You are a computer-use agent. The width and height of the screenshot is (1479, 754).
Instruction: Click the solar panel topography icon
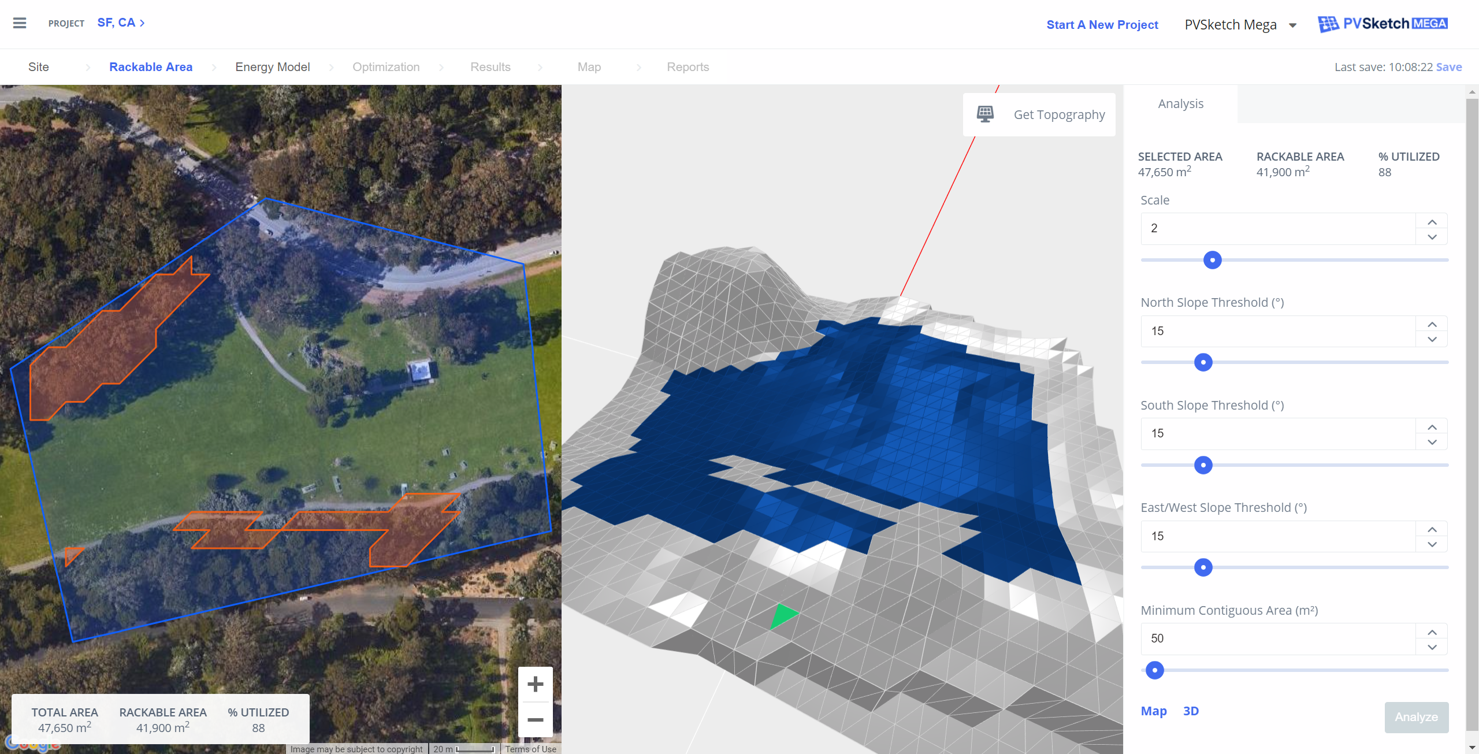click(x=985, y=114)
